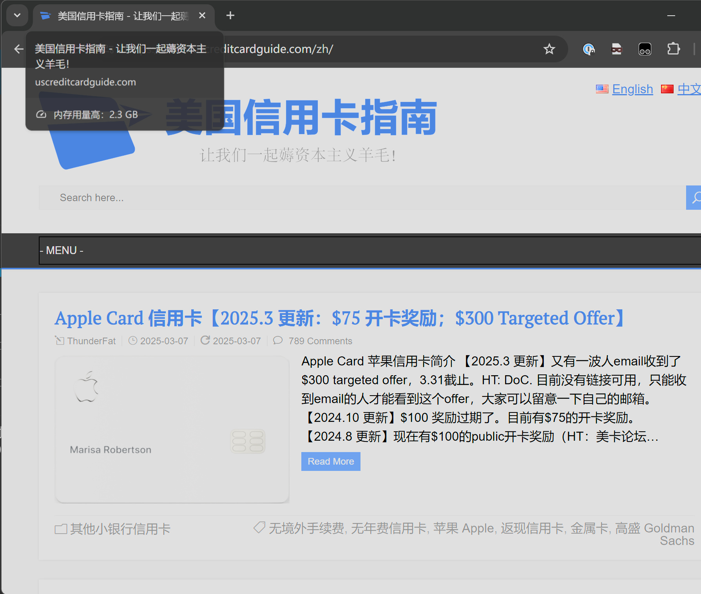Click the Read More button
The width and height of the screenshot is (701, 594).
(331, 461)
